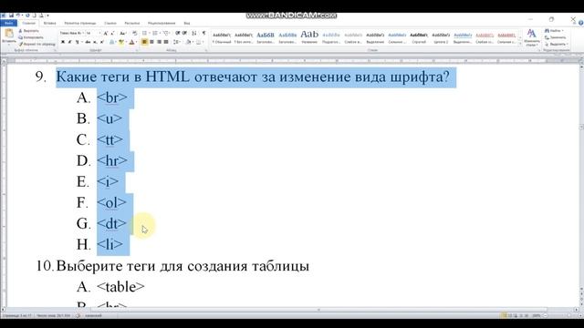The width and height of the screenshot is (584, 328).
Task: Select the Format Painter tool
Action: click(36, 44)
